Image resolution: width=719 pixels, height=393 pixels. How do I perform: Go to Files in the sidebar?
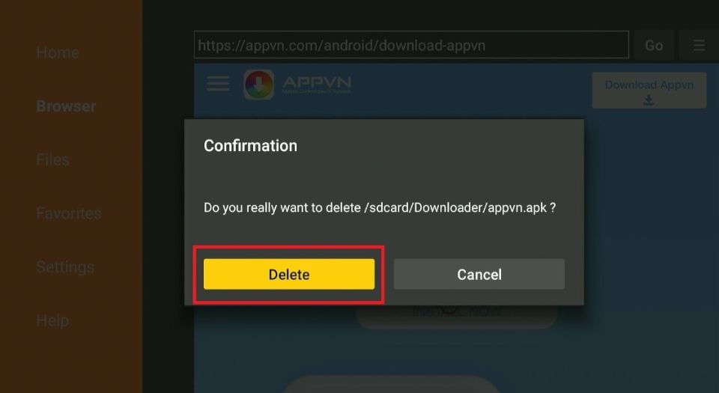click(x=52, y=160)
